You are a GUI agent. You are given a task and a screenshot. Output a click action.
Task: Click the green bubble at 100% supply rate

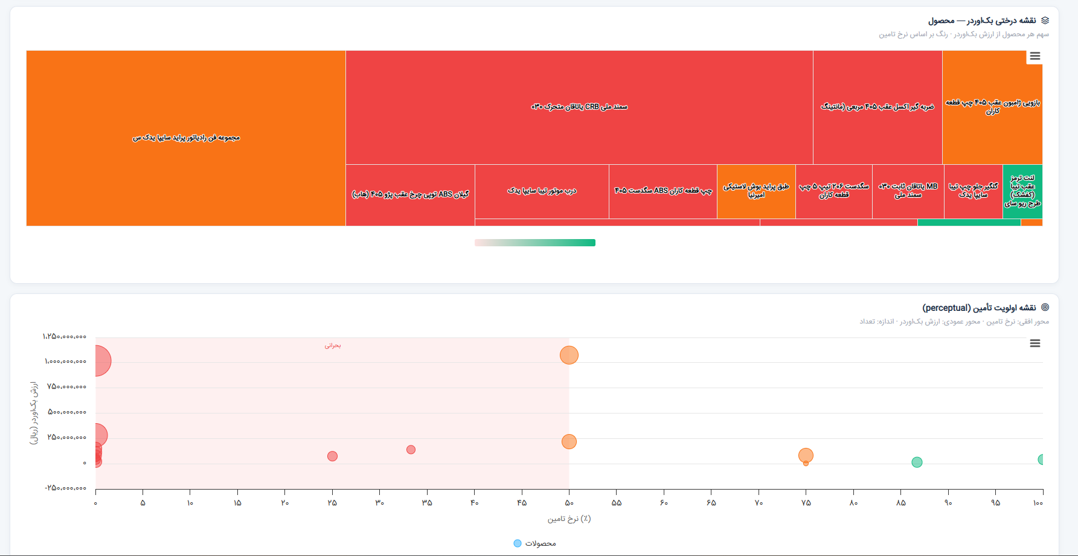coord(1041,459)
